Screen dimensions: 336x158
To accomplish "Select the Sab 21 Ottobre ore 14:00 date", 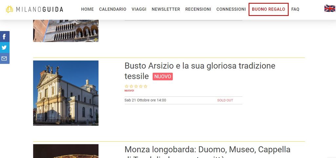I will [x=145, y=100].
